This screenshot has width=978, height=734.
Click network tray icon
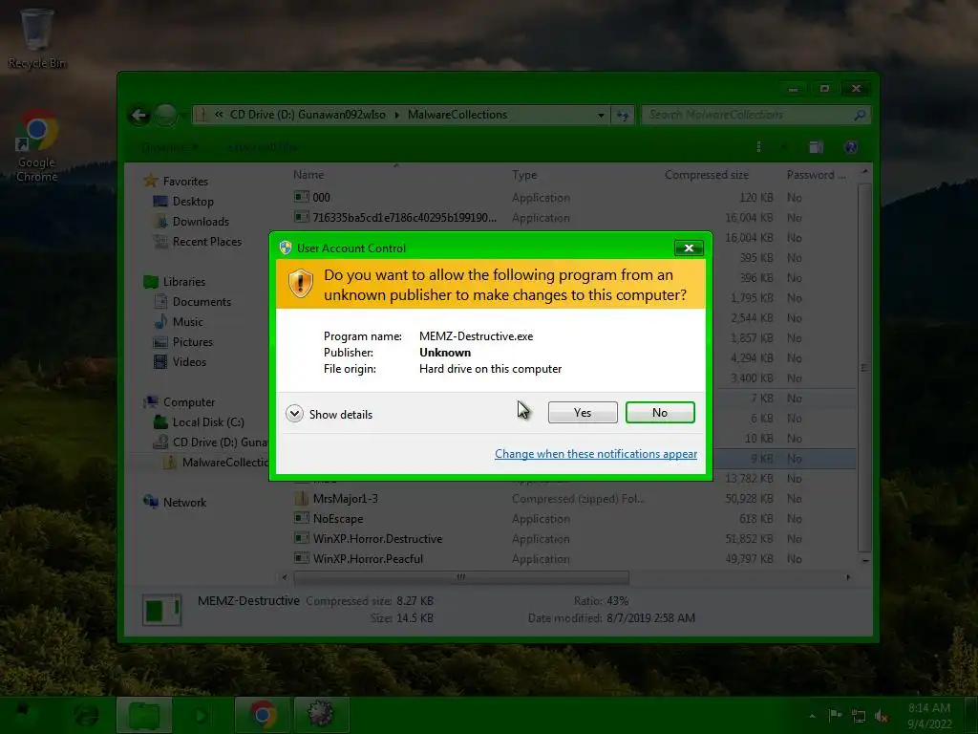pyautogui.click(x=859, y=716)
